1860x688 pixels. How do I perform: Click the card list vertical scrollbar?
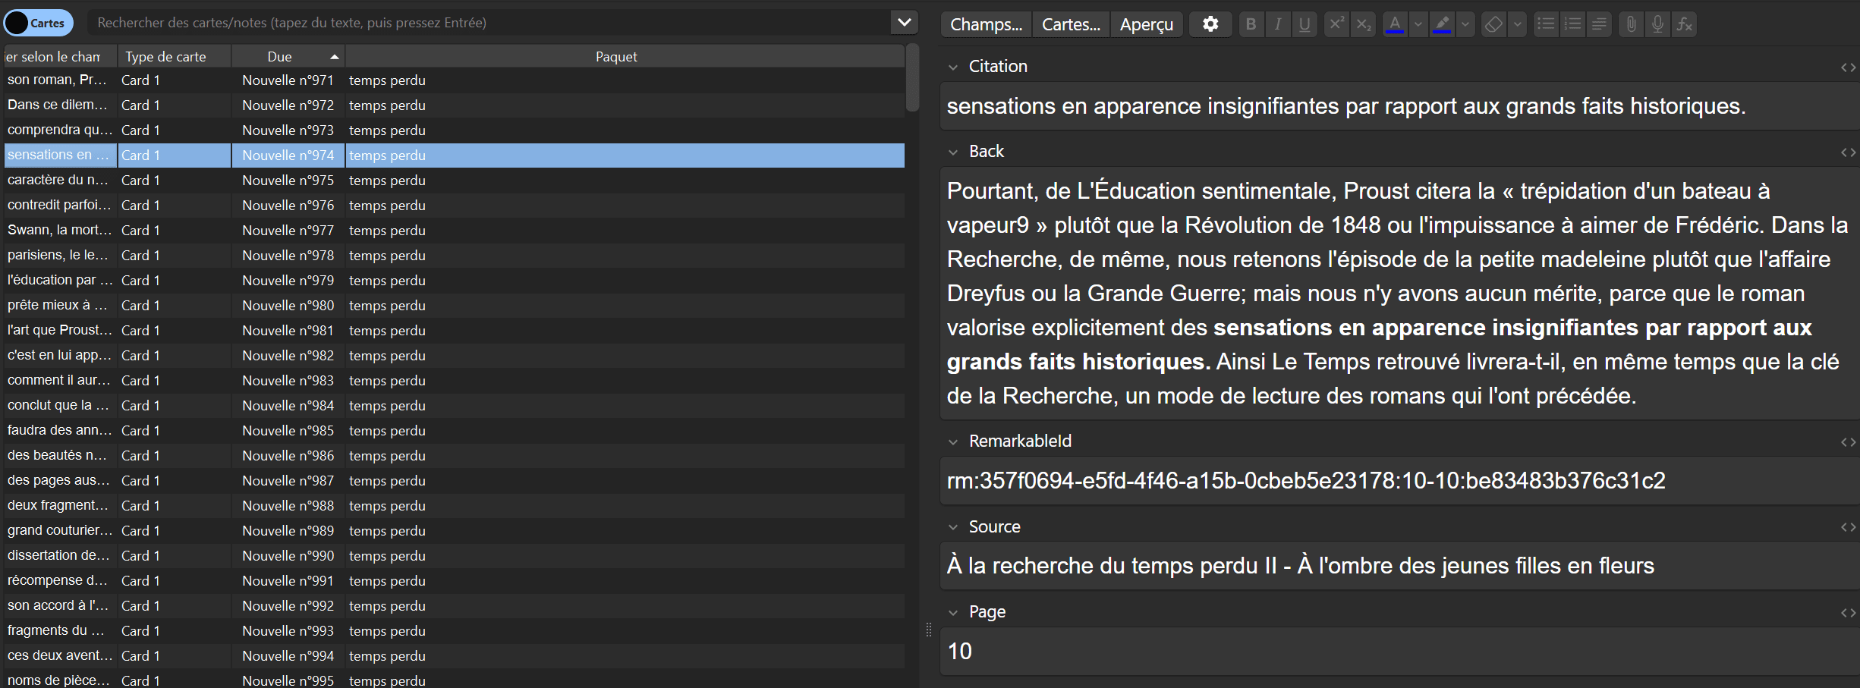click(913, 78)
